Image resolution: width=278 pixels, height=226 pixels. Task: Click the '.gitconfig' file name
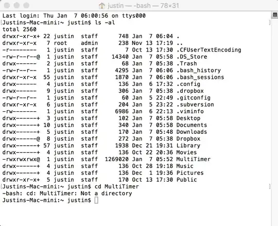(x=194, y=98)
